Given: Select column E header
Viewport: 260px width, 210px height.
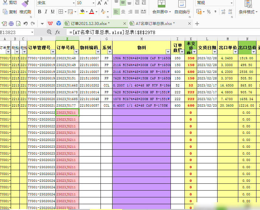Looking at the screenshot, I should [x=67, y=39].
